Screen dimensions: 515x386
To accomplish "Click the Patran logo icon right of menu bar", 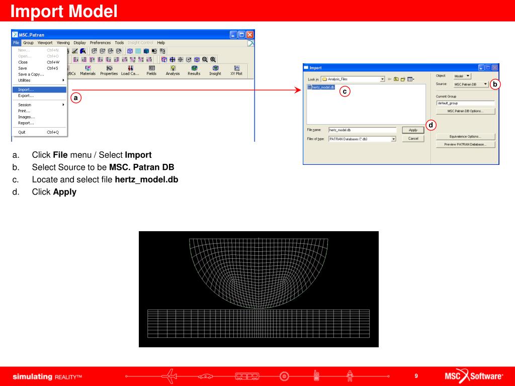I will click(x=250, y=43).
